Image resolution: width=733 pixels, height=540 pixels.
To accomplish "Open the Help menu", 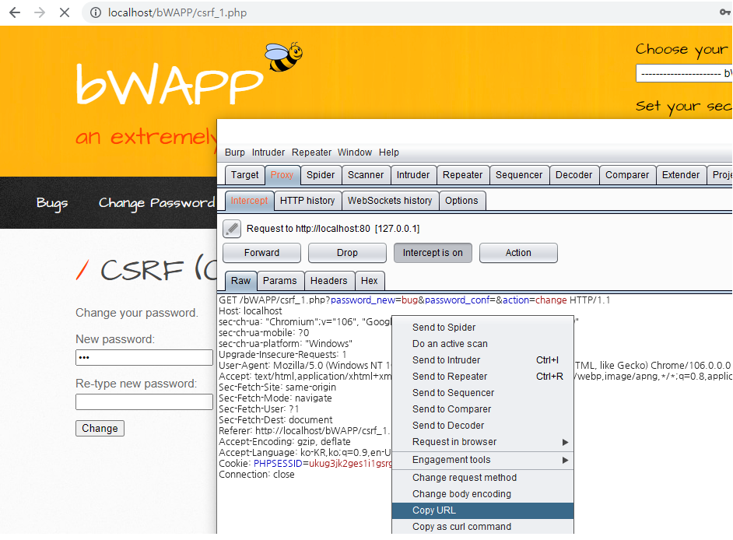I will coord(389,153).
